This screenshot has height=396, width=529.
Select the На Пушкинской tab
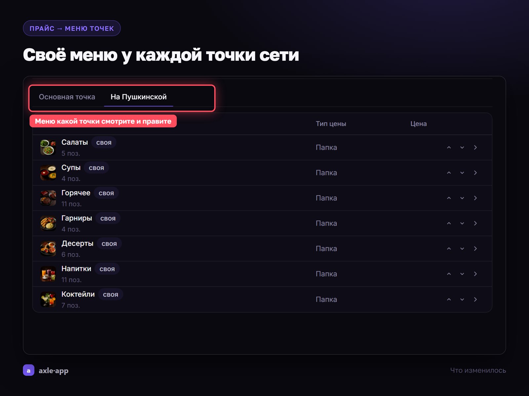pos(139,97)
